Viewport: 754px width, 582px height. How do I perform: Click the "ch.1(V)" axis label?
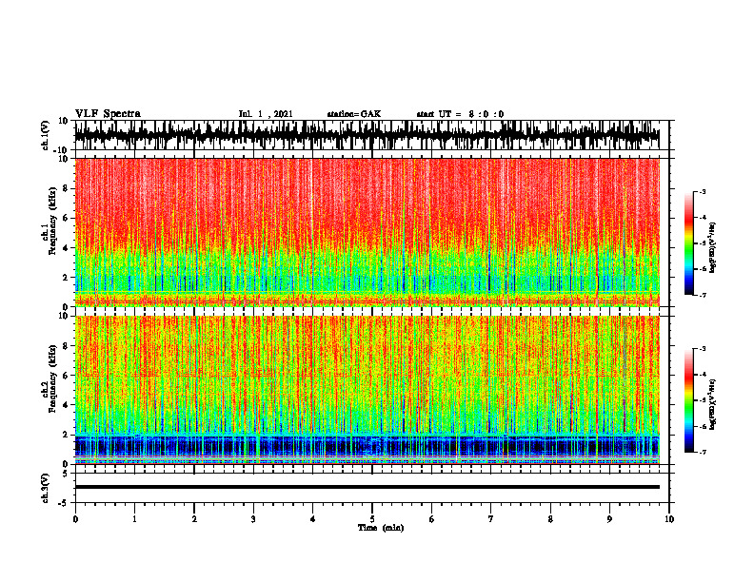[46, 135]
